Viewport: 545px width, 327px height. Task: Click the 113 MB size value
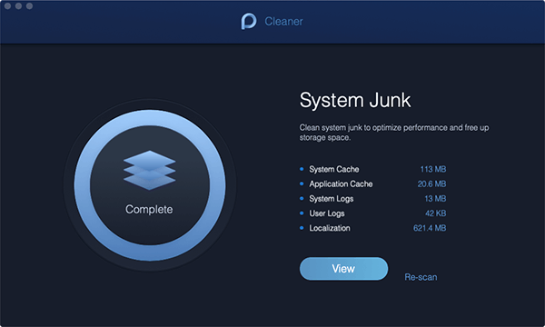tap(433, 169)
